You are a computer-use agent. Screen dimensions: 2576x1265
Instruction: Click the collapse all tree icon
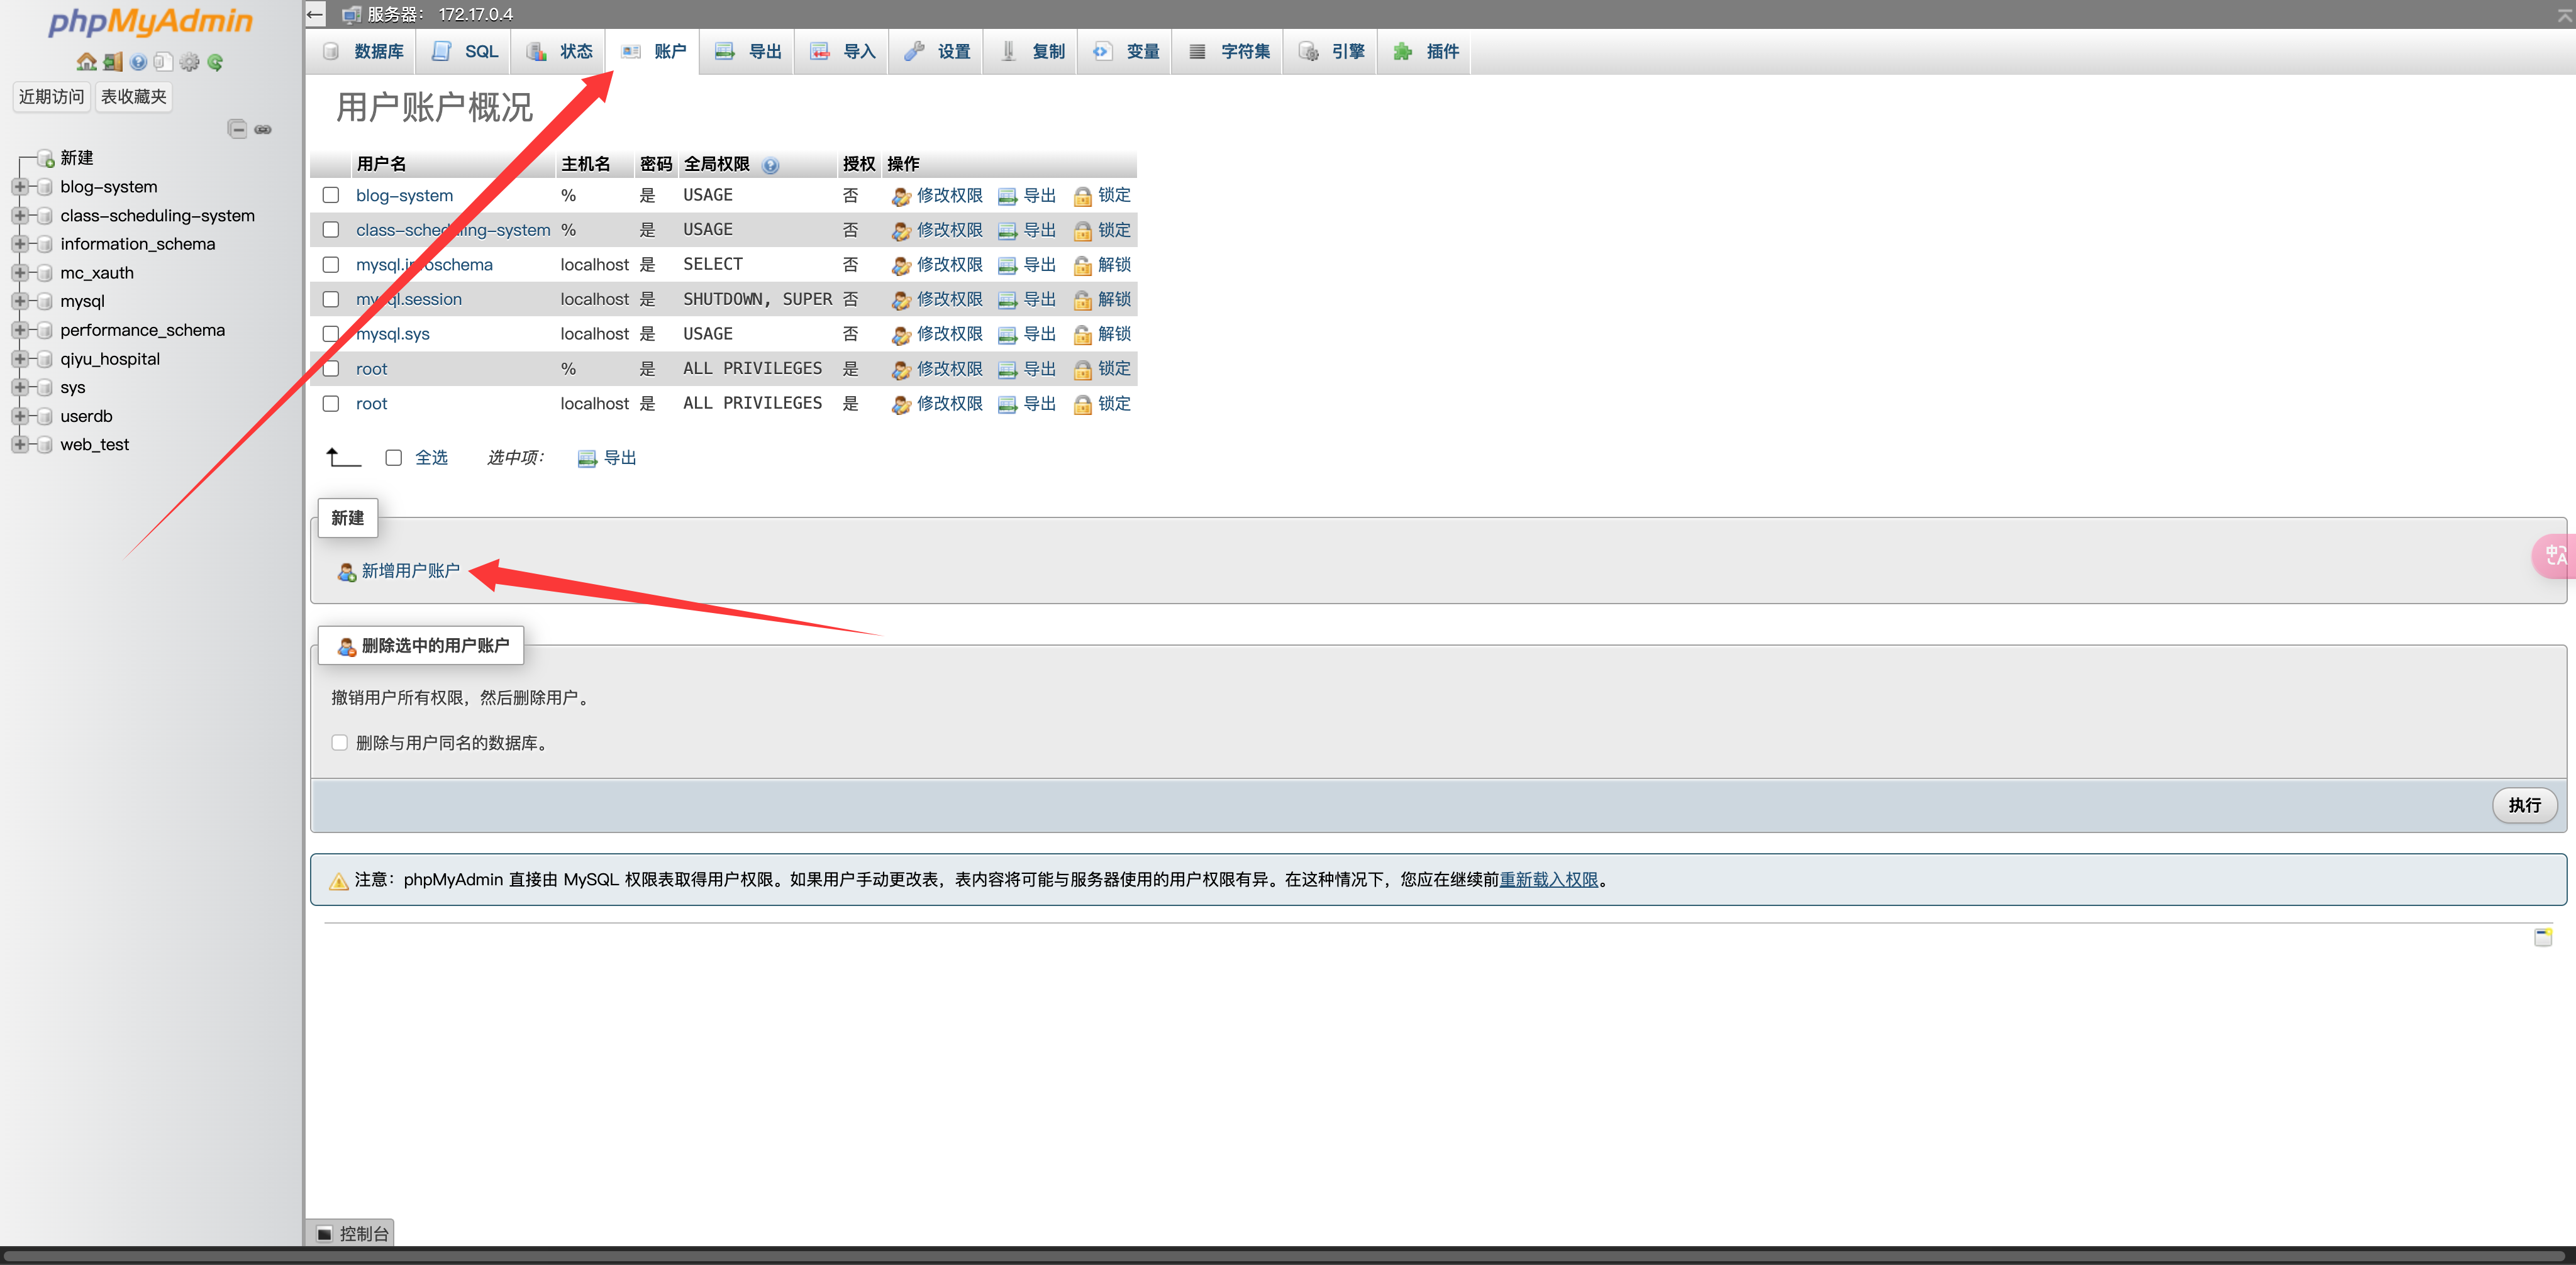click(237, 129)
